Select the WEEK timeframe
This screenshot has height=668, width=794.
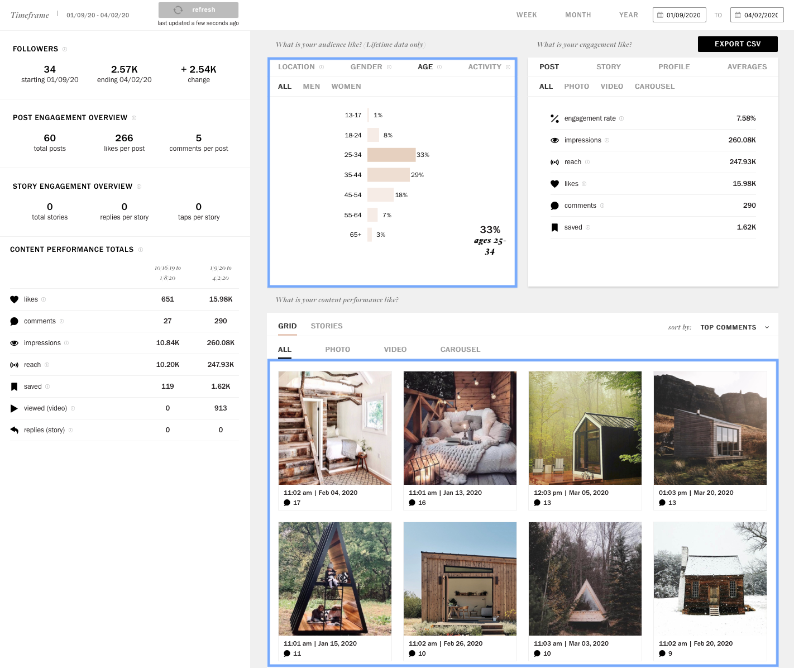coord(527,15)
